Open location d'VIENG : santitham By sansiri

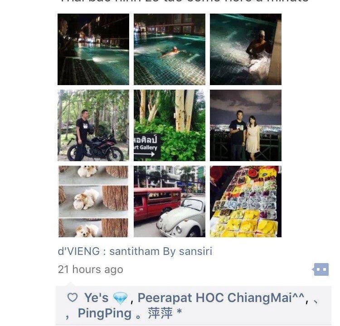pyautogui.click(x=135, y=251)
